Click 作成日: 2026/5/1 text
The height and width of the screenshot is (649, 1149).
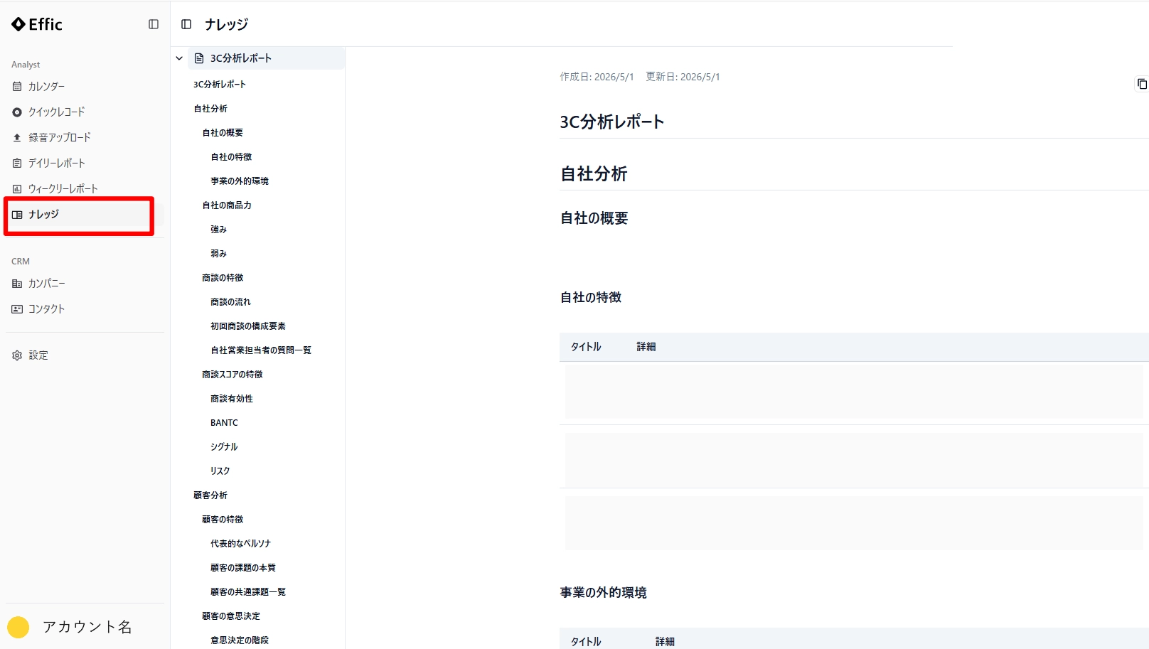pos(597,77)
